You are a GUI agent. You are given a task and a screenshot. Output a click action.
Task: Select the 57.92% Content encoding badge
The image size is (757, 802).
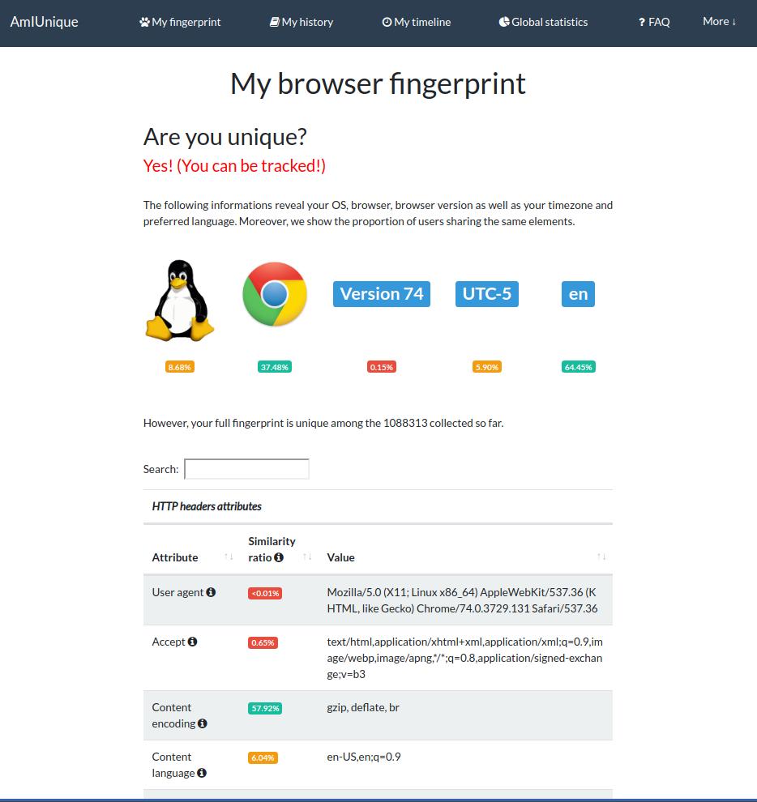point(265,708)
